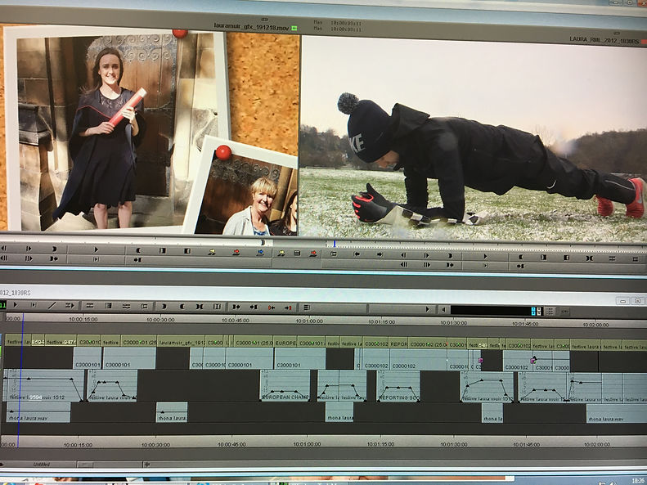The height and width of the screenshot is (485, 647).
Task: Play the sequence in record monitor
Action: [x=485, y=257]
